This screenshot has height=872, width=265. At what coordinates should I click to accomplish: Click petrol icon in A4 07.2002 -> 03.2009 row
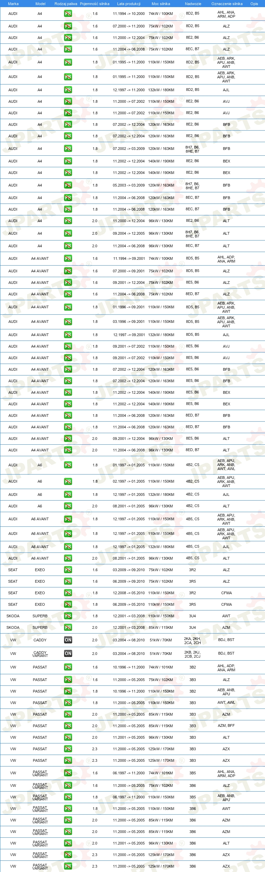[x=68, y=149]
